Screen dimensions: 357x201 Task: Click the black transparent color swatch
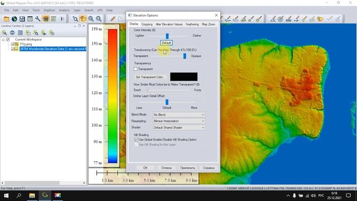tap(184, 77)
